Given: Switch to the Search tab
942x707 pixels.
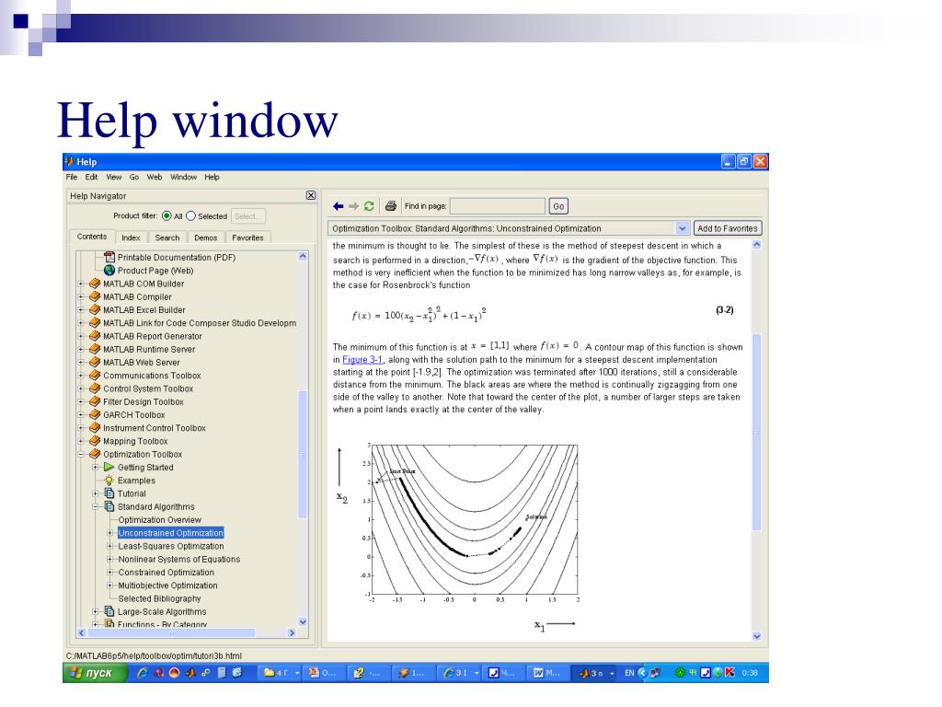Looking at the screenshot, I should 167,238.
